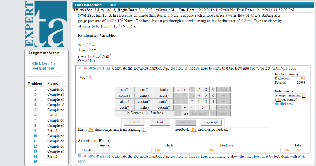This screenshot has height=166, width=316.
Task: Insert the sin() function
Action: tap(125, 90)
